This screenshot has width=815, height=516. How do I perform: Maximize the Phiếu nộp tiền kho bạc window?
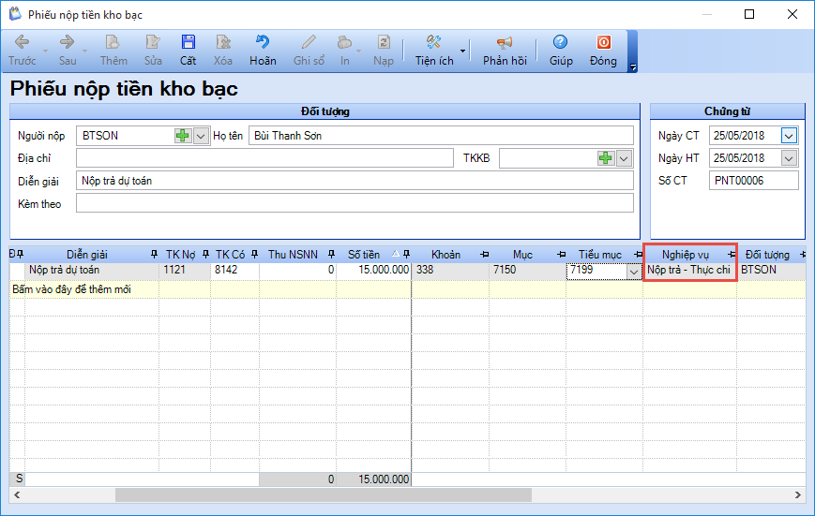pyautogui.click(x=749, y=14)
